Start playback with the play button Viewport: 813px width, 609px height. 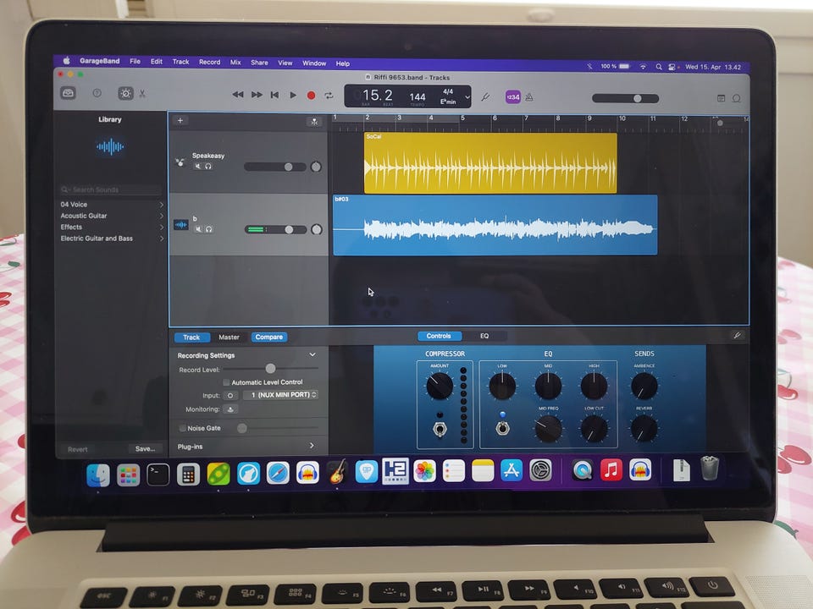[x=293, y=96]
